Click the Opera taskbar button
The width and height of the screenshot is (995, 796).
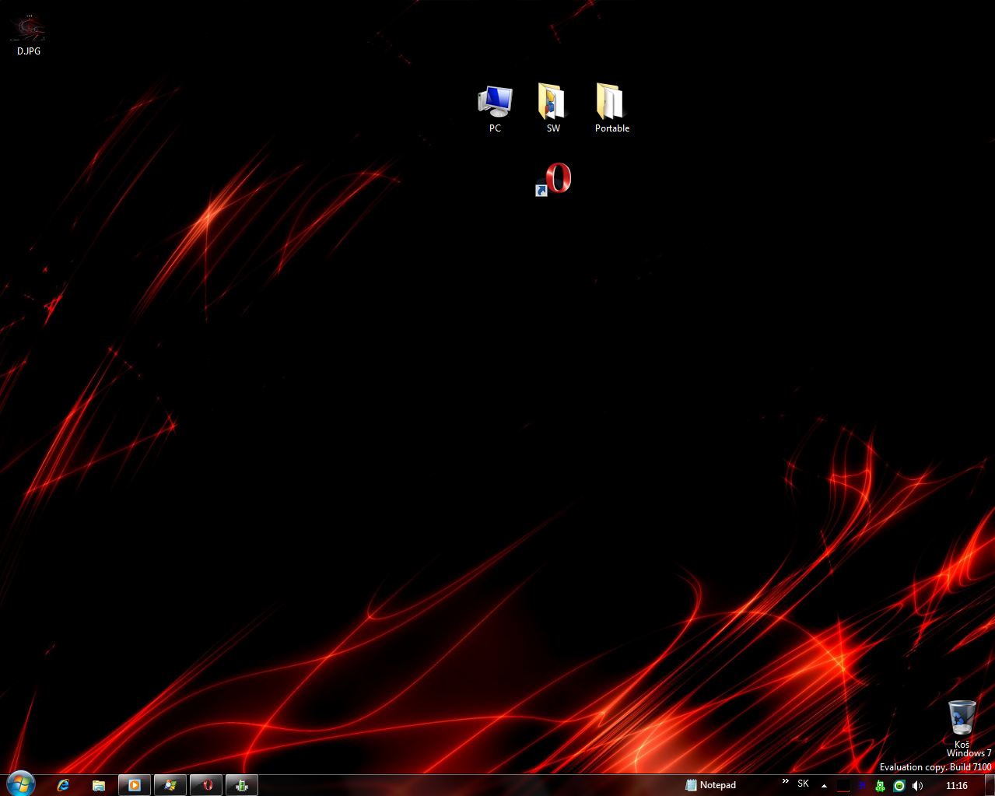point(207,785)
